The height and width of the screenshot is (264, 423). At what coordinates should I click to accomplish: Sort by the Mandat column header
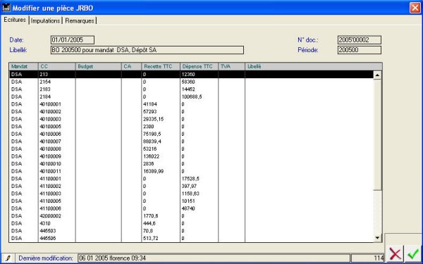tap(24, 67)
